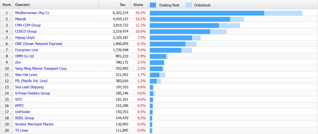Click the TS Lines operator link
Viewport: 318px width, 134px height.
21,130
